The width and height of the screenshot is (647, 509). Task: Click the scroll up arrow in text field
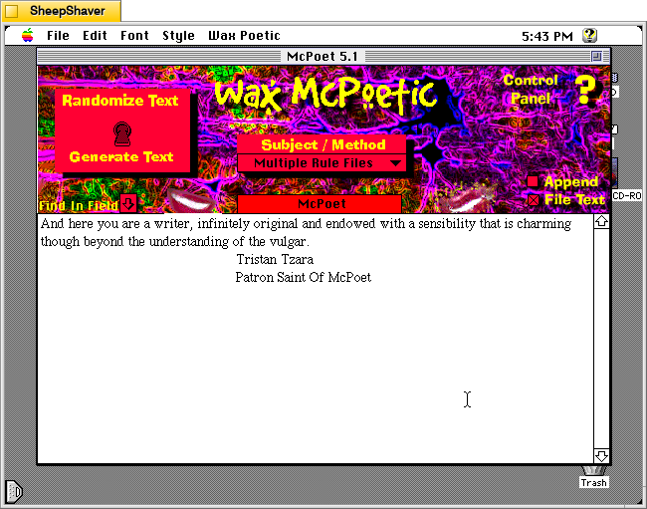tap(601, 222)
